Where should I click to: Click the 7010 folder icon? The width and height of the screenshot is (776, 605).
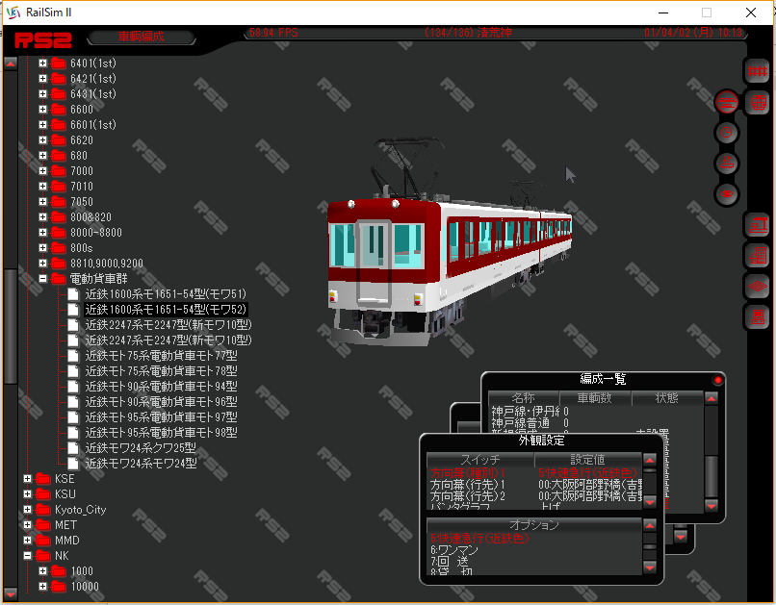[59, 187]
